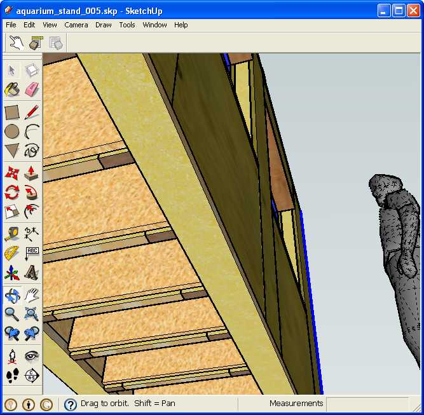
Task: Activate the 3D Text tool
Action: coord(32,272)
